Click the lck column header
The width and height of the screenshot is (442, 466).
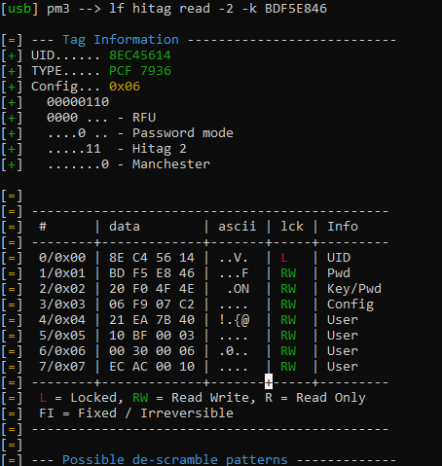[x=292, y=227]
